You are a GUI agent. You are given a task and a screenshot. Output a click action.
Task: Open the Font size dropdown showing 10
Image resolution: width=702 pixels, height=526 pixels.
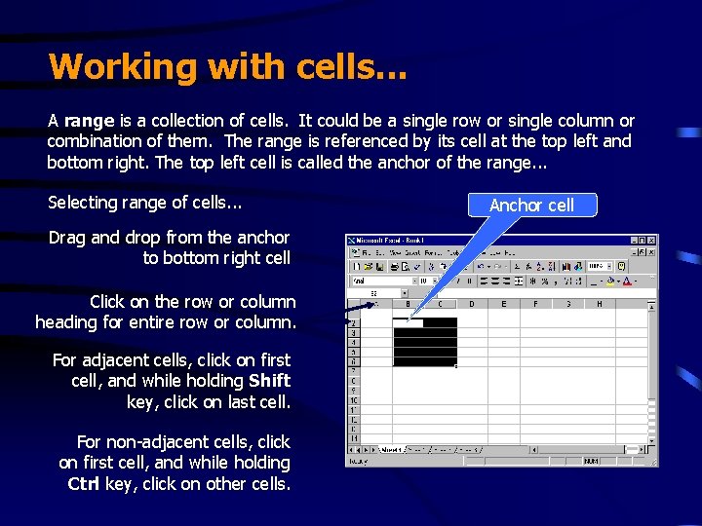[x=435, y=281]
